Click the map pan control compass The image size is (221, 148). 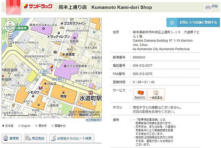tap(10, 26)
